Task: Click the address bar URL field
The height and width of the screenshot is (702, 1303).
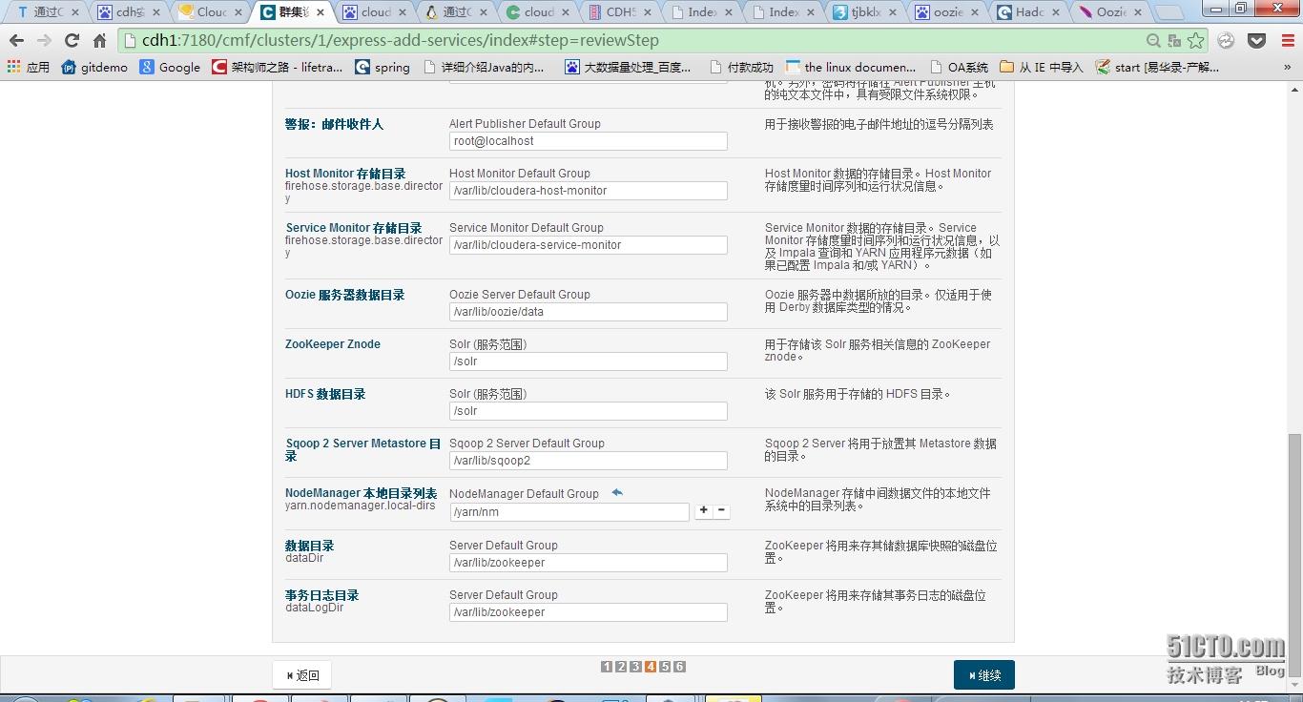Action: [630, 41]
